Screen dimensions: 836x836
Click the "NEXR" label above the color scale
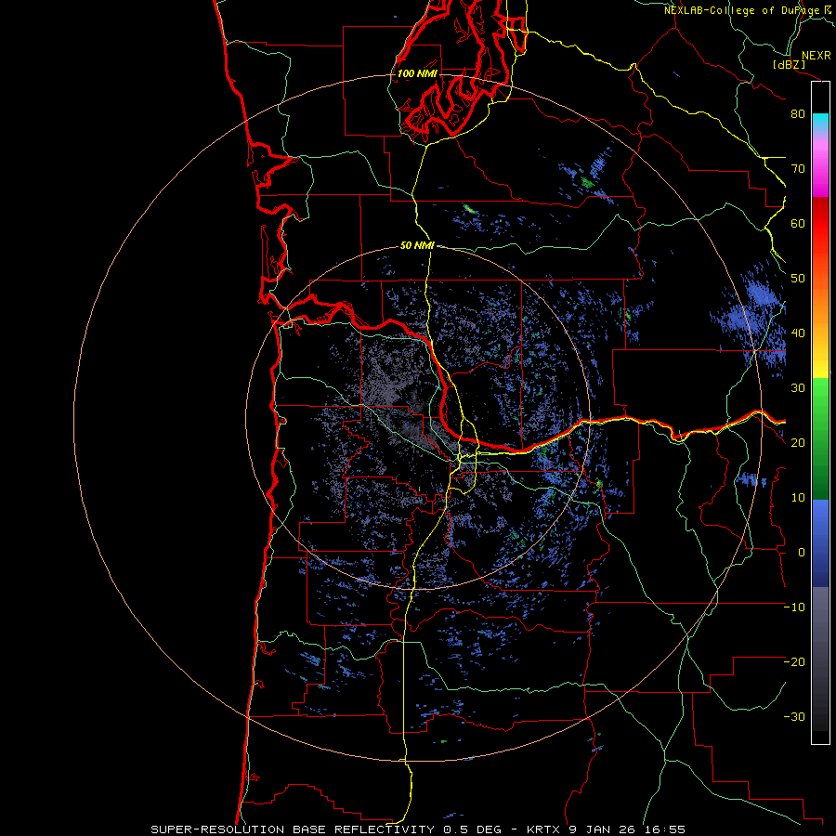coord(816,56)
